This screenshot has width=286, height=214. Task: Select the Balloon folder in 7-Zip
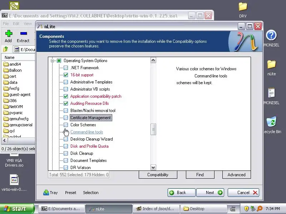click(x=13, y=70)
